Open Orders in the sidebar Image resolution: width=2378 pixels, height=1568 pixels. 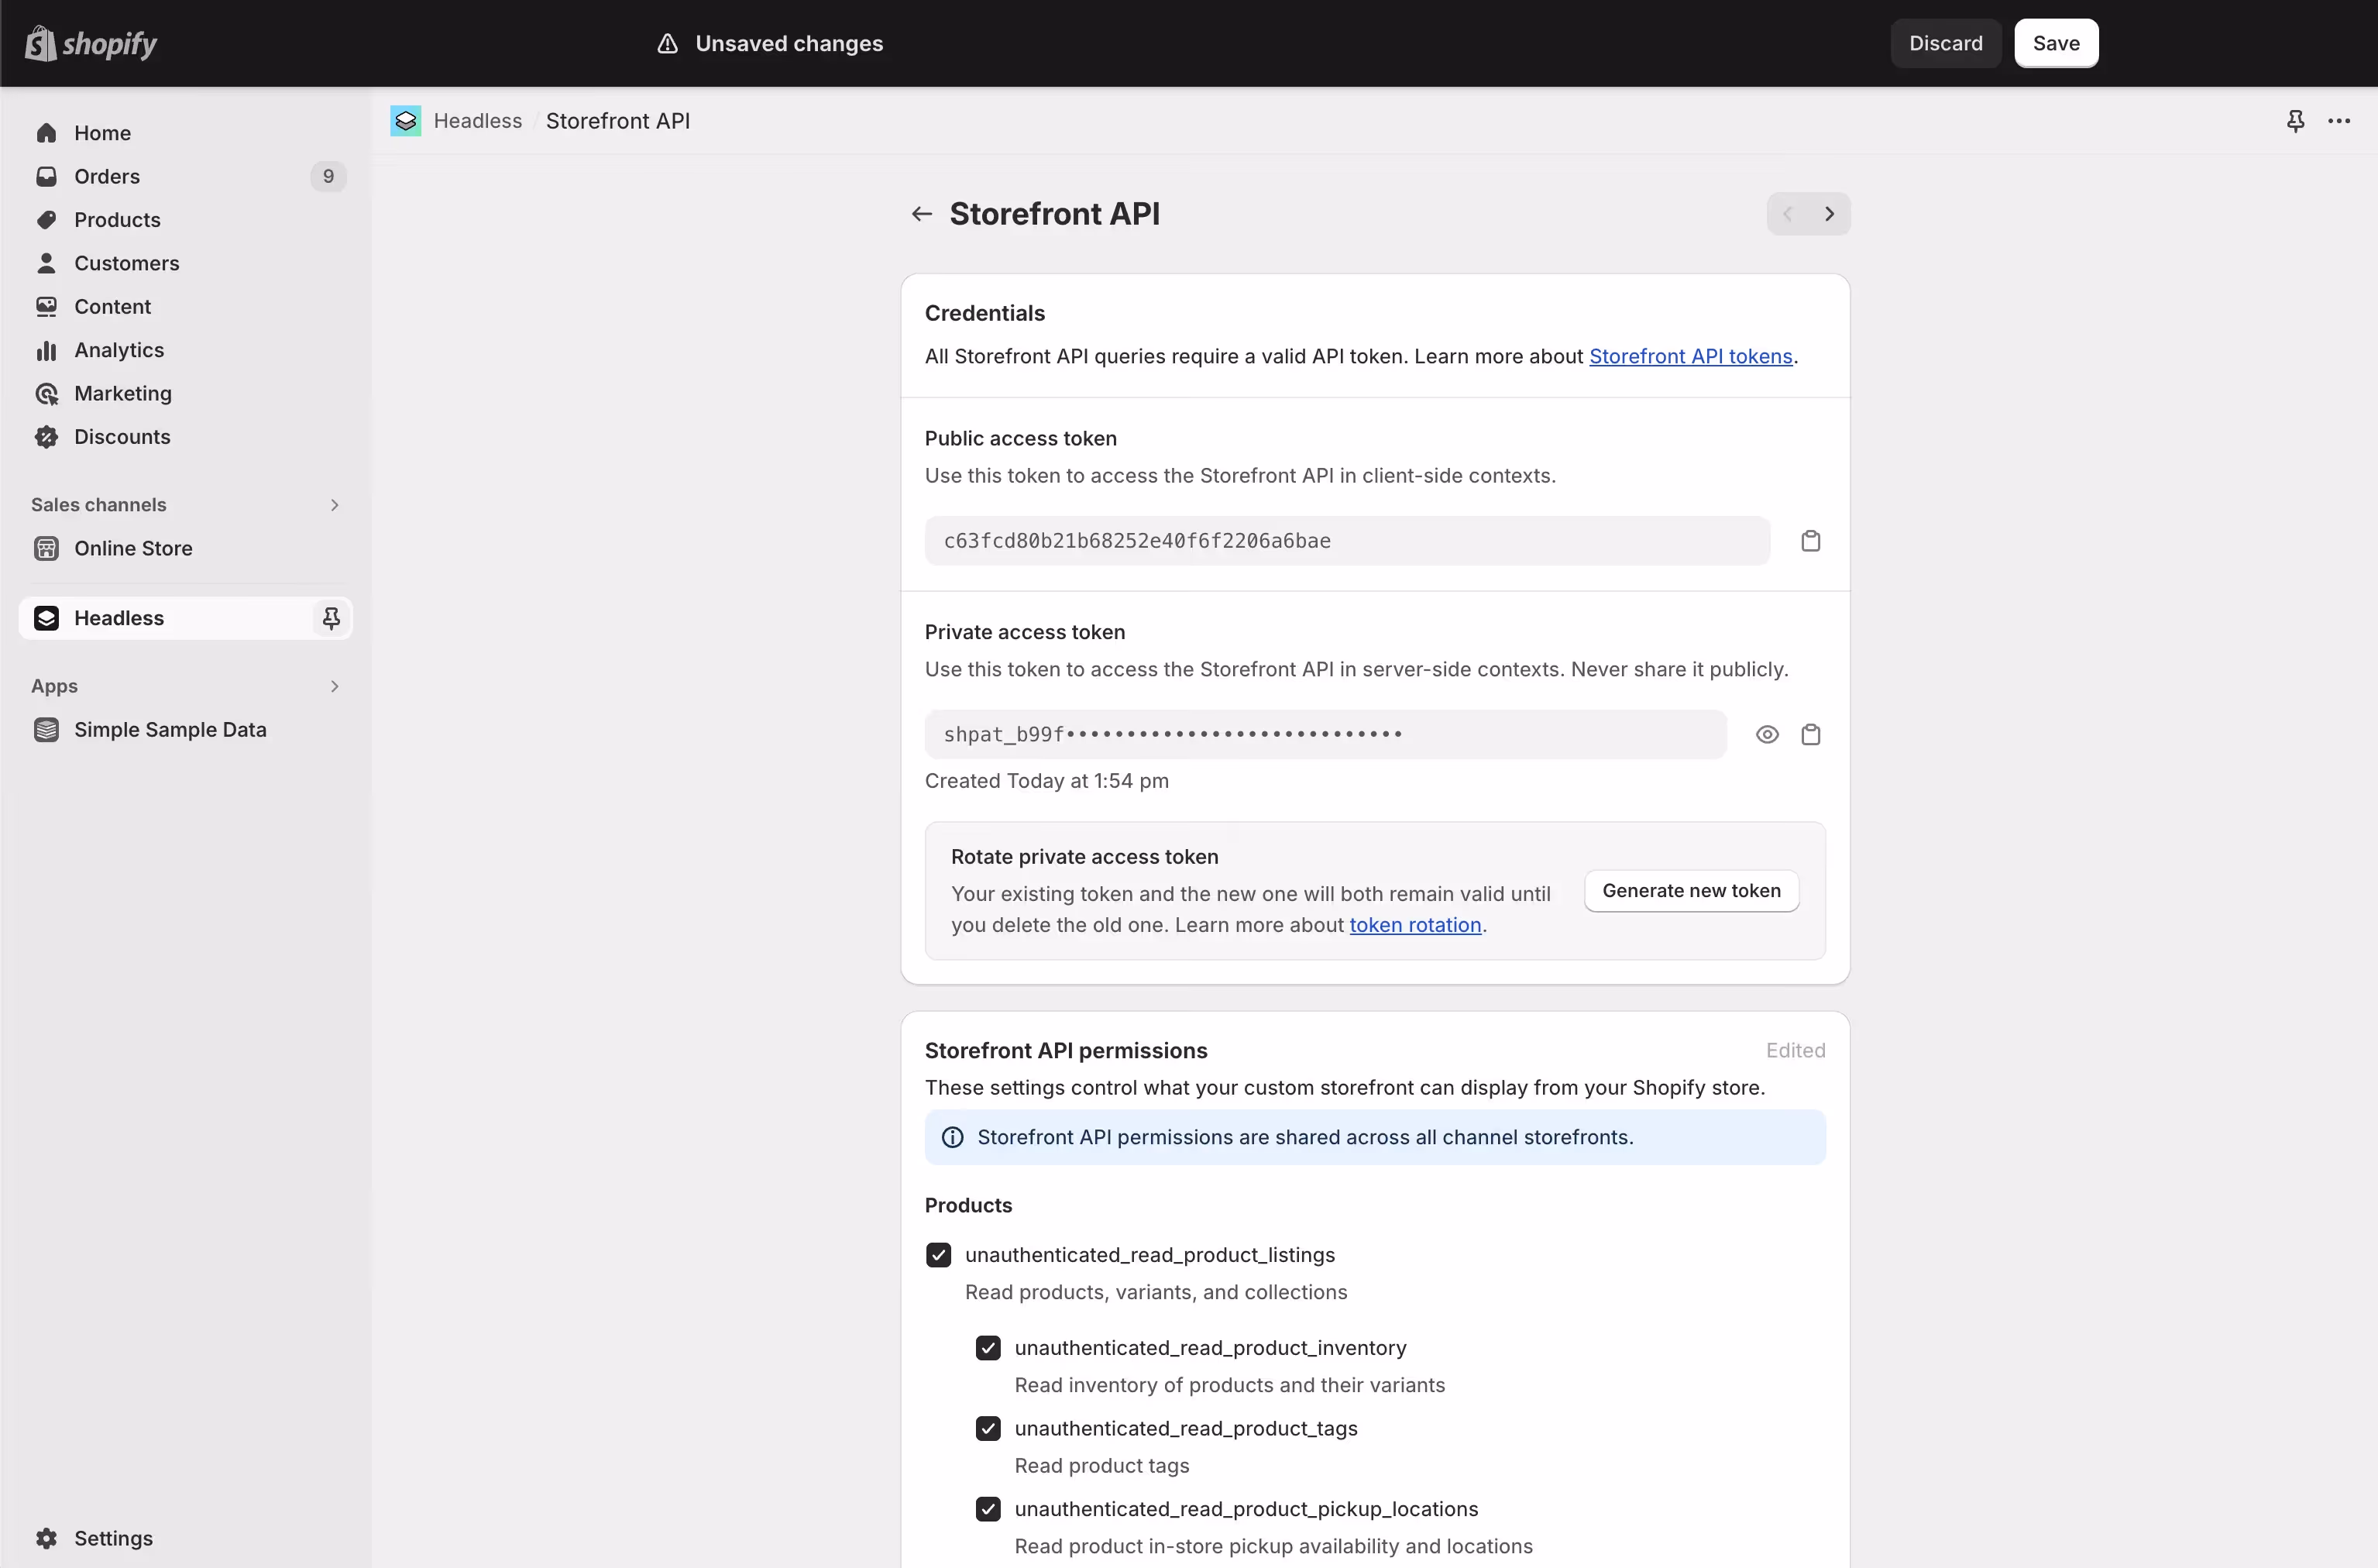186,176
